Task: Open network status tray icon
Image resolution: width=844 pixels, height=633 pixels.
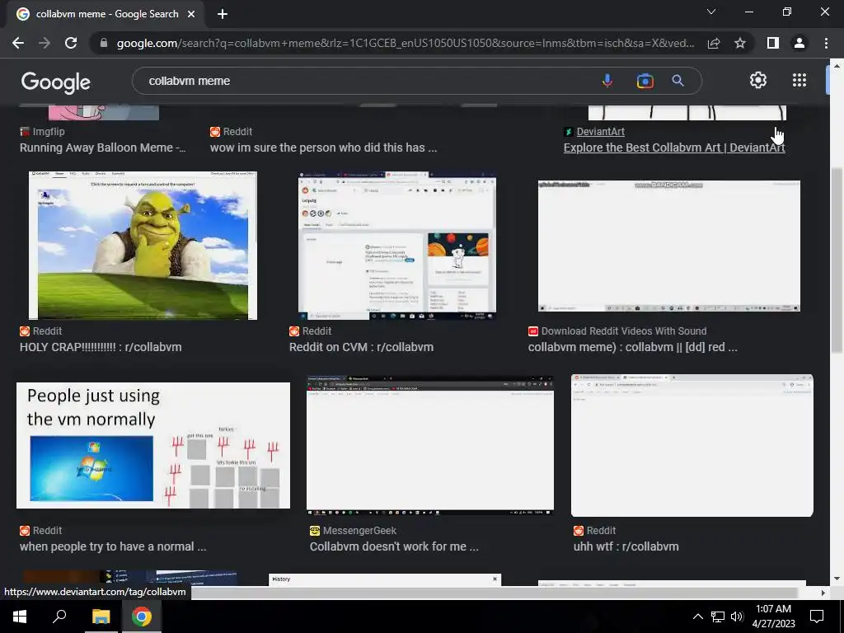Action: (718, 617)
